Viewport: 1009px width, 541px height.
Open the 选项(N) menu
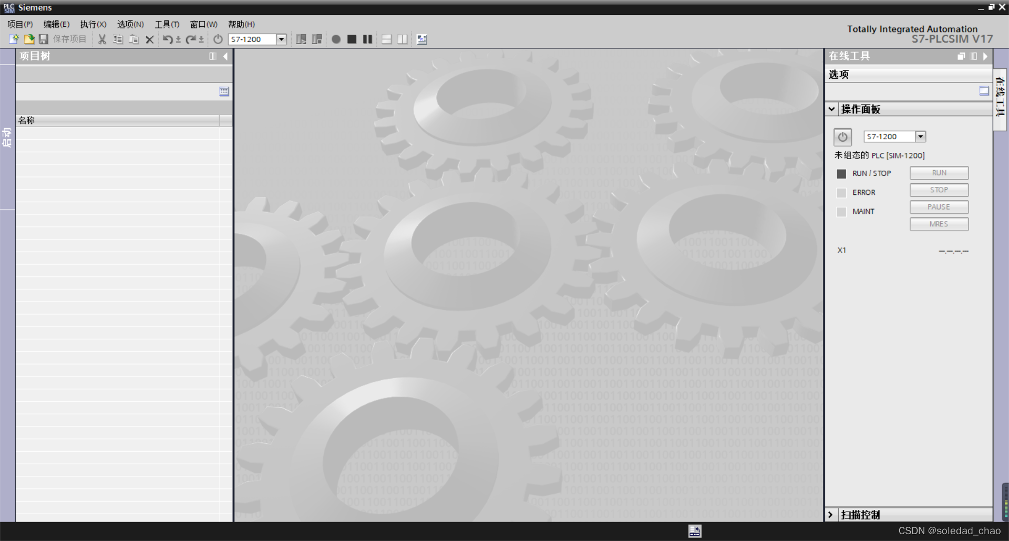[130, 24]
